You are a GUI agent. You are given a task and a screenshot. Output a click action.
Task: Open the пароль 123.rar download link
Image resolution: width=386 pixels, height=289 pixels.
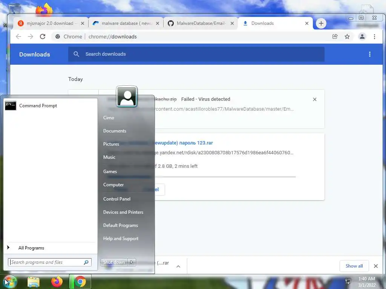pyautogui.click(x=184, y=143)
